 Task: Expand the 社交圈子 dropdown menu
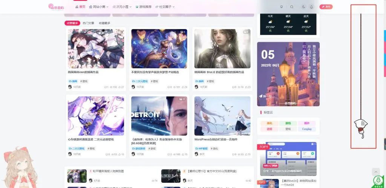[167, 7]
